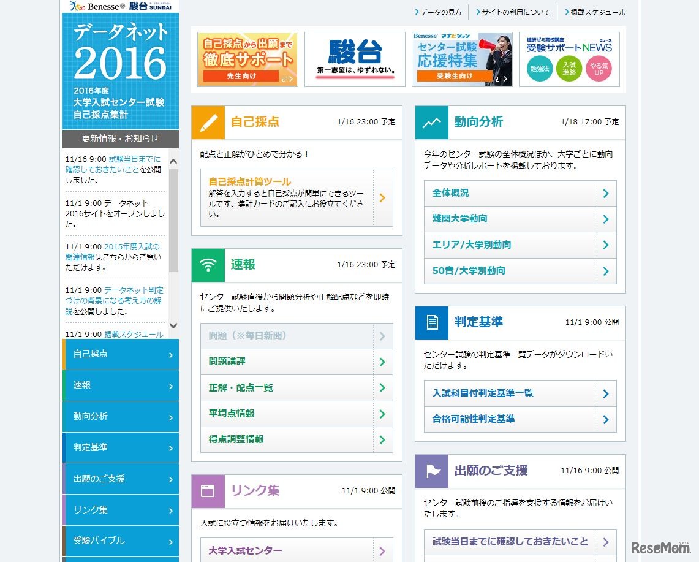Click the calendar icon on リンク集 panel
Image resolution: width=699 pixels, height=562 pixels.
click(x=208, y=490)
